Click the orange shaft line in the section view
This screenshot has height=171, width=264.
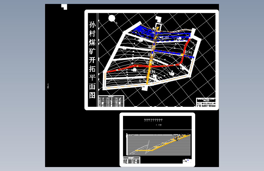click(x=163, y=143)
